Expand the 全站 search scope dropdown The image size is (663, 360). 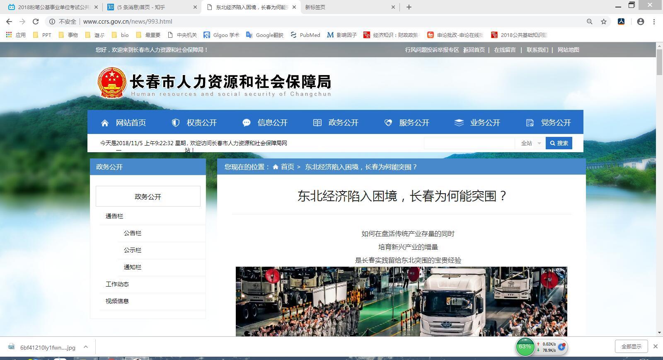pyautogui.click(x=530, y=143)
